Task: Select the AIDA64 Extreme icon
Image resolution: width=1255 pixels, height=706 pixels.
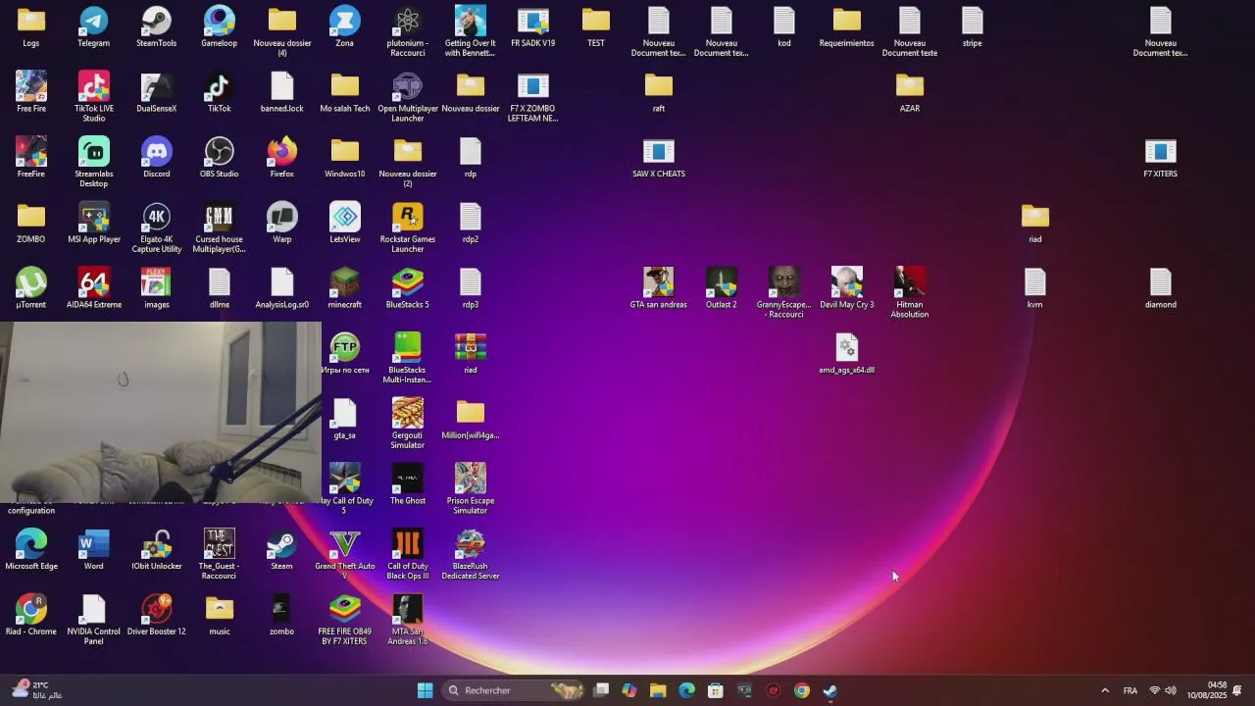Action: (94, 288)
